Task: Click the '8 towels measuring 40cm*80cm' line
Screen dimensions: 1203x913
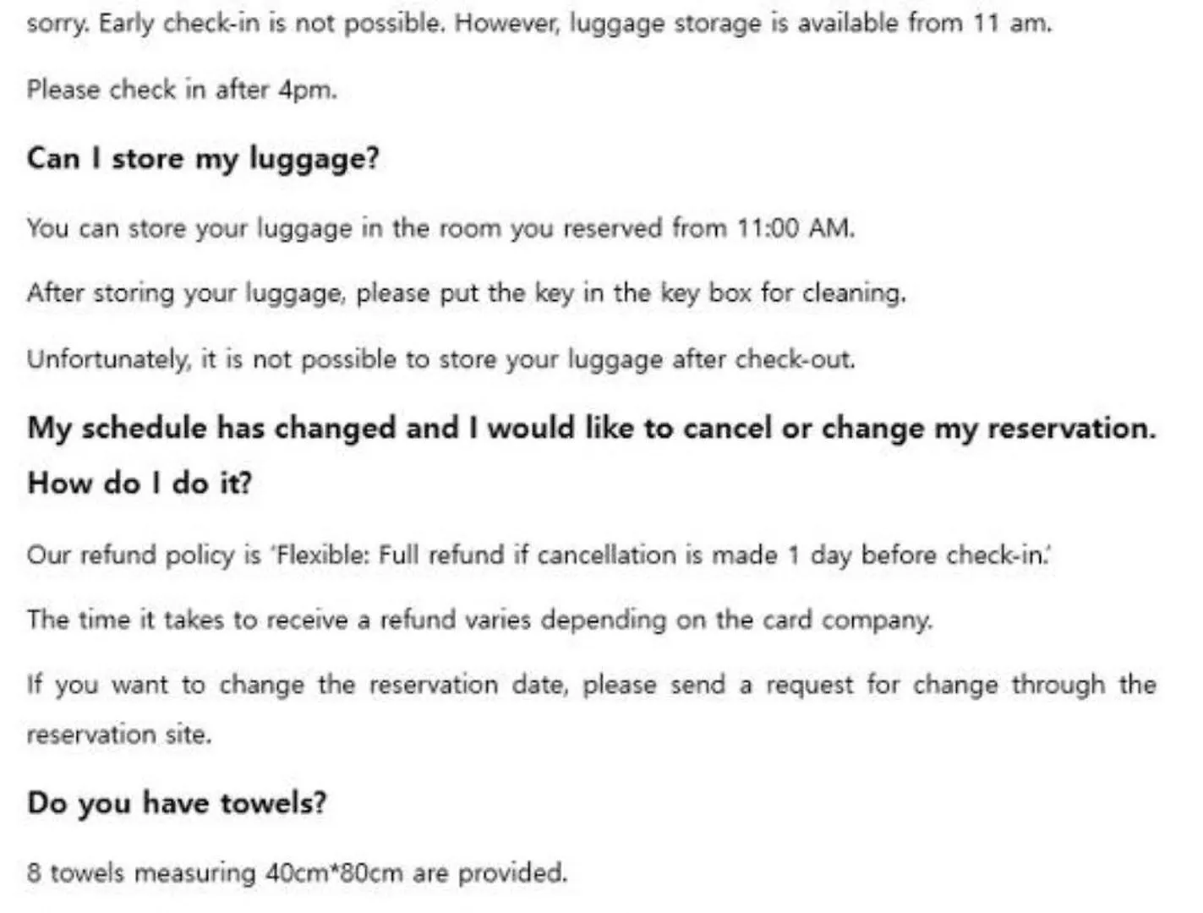Action: pyautogui.click(x=297, y=872)
